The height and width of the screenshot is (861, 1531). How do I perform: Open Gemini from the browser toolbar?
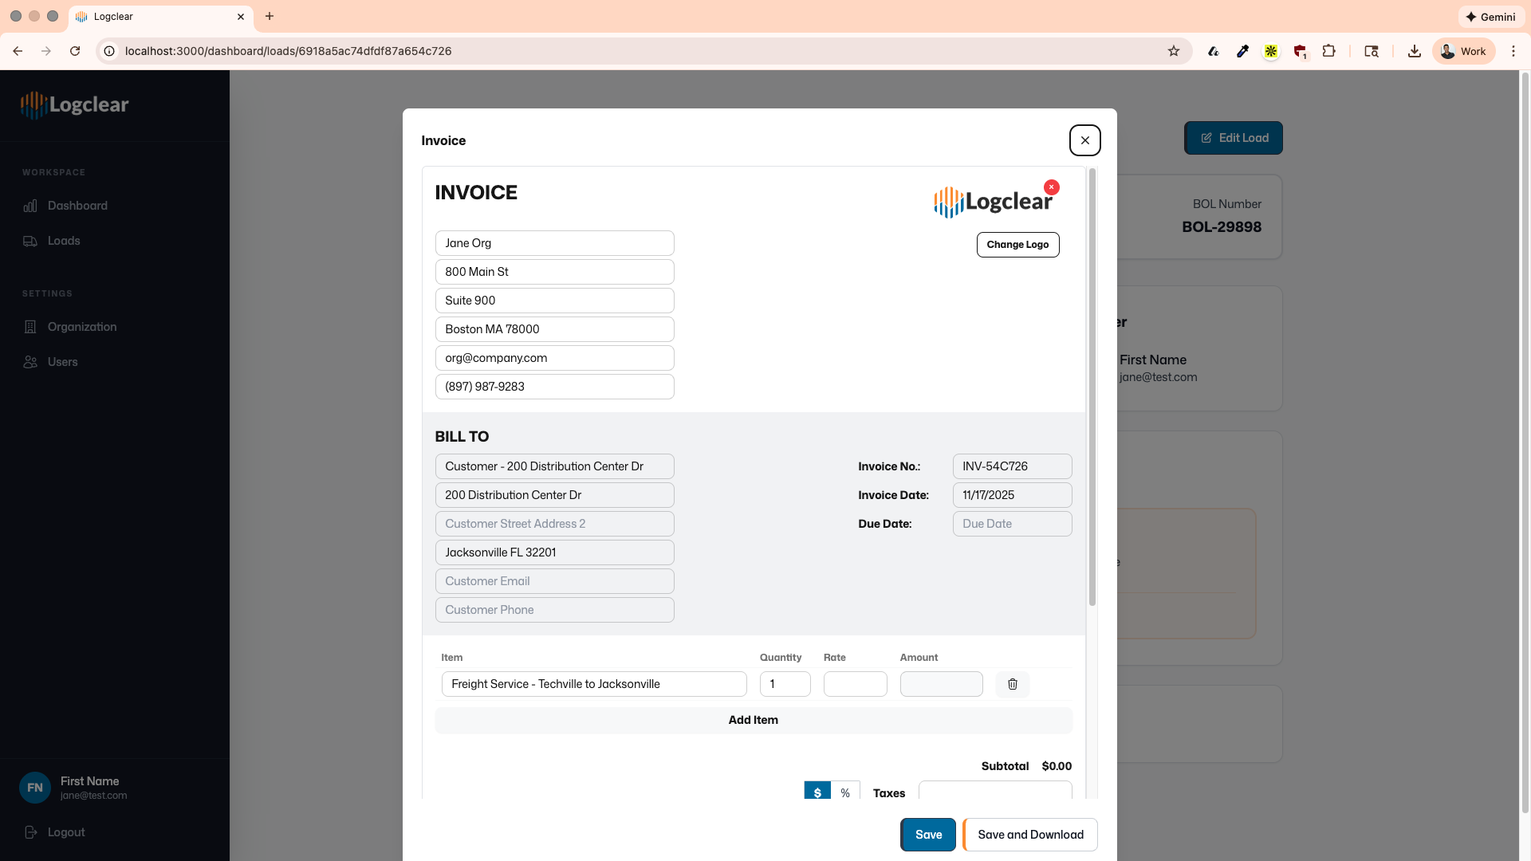click(x=1490, y=16)
